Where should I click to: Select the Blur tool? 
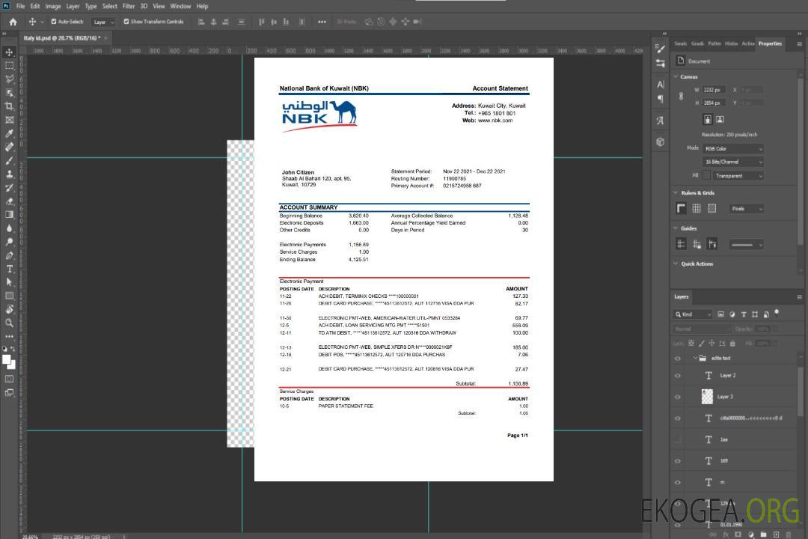tap(9, 228)
